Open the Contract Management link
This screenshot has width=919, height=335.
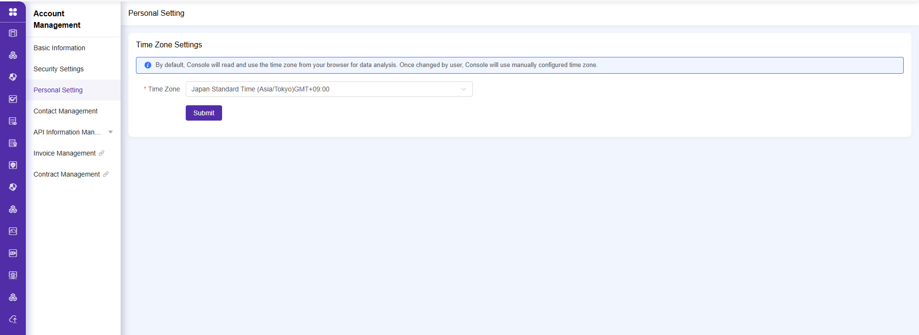pos(67,174)
